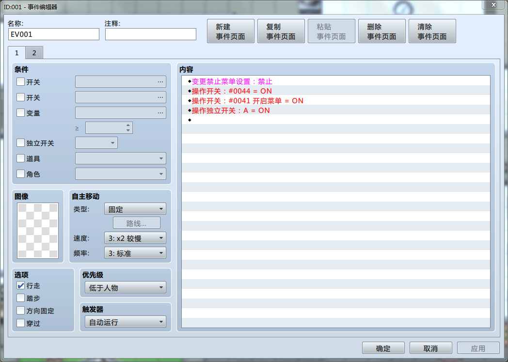Screen dimensions: 508x362
Task: Open the 类型 dropdown showing 固定
Action: pos(135,209)
